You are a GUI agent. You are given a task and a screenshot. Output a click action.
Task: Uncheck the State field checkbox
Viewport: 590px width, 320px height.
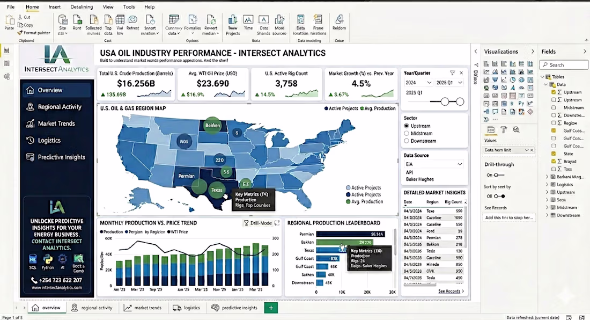(554, 154)
